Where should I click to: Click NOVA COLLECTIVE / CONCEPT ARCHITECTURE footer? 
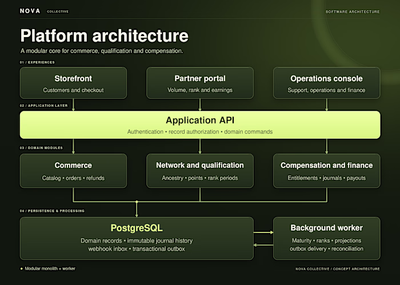click(338, 268)
